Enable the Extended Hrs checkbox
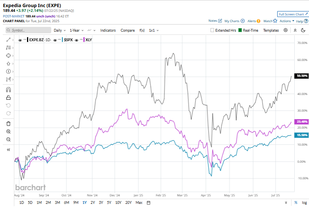The width and height of the screenshot is (309, 209). 212,30
